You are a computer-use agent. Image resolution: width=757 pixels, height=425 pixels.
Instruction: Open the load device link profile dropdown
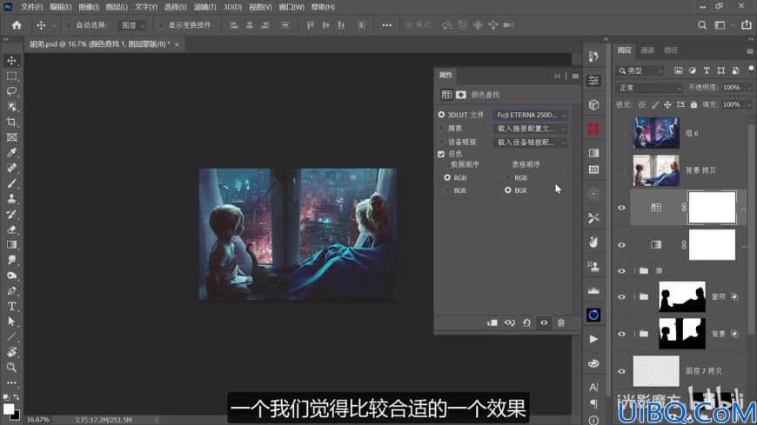(x=530, y=142)
